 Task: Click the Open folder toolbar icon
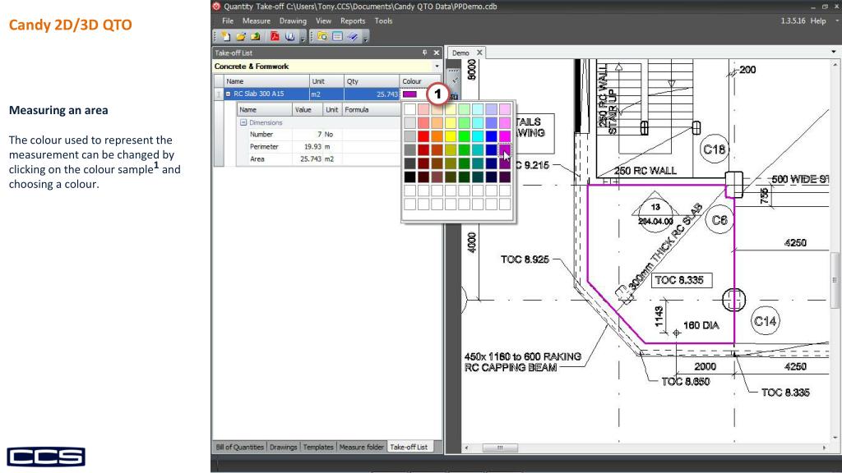tap(241, 36)
